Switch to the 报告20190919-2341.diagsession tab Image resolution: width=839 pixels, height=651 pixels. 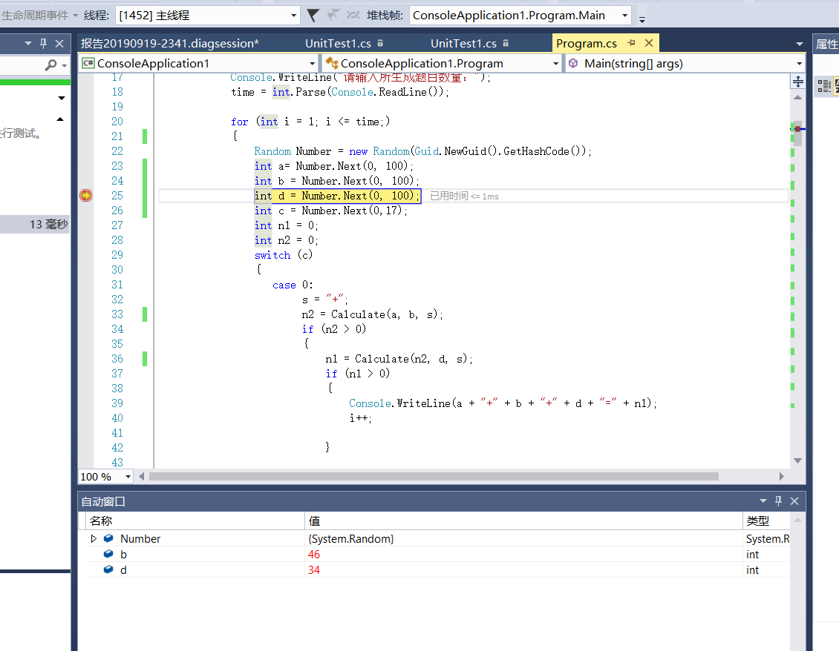pos(170,43)
